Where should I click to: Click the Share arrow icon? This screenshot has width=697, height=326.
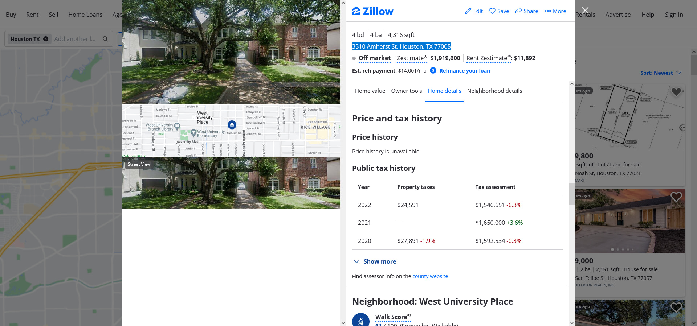click(x=518, y=11)
